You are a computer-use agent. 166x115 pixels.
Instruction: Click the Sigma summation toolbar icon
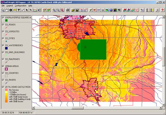click(x=147, y=10)
